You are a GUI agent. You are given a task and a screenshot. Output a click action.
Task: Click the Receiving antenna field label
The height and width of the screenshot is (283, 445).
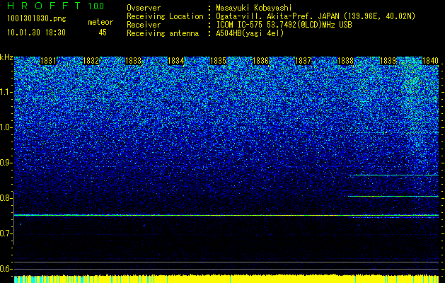coord(163,33)
